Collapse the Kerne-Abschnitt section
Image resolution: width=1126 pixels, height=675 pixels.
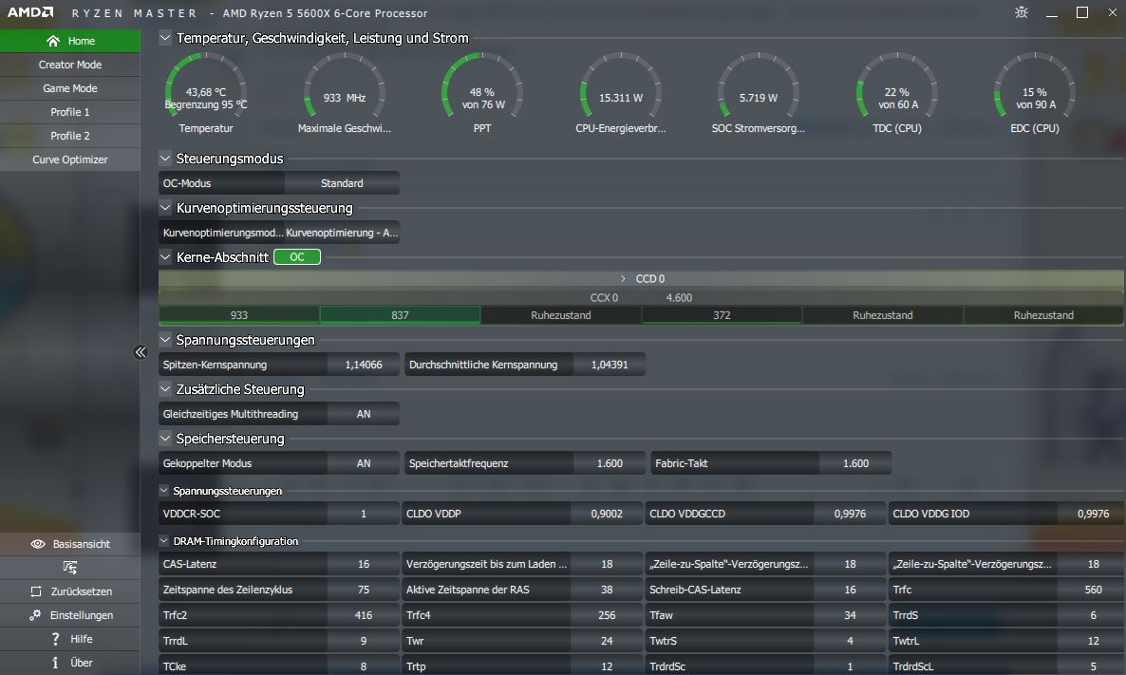pos(165,256)
